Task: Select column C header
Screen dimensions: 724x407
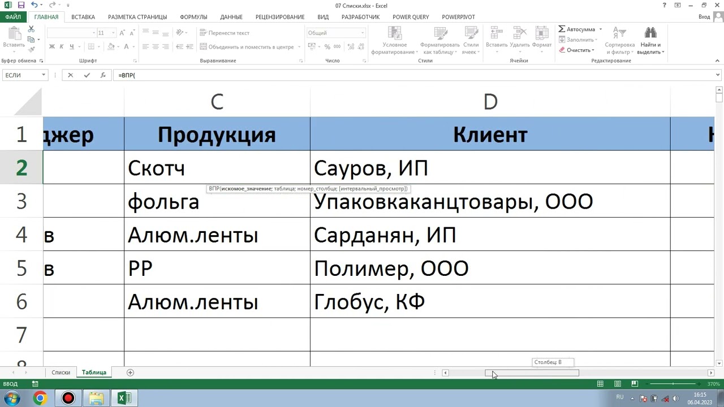Action: pos(217,102)
